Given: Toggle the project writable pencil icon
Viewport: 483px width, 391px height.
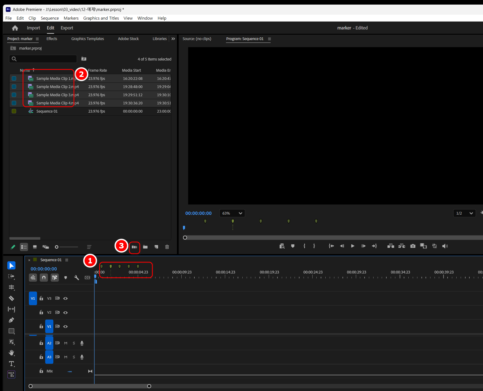Looking at the screenshot, I should click(13, 247).
